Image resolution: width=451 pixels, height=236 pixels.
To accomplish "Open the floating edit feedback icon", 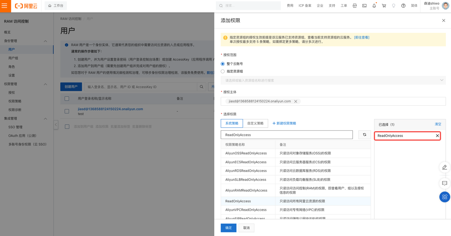I will coord(445,167).
